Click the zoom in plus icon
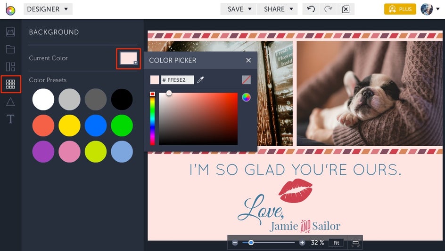The height and width of the screenshot is (251, 445). 302,243
